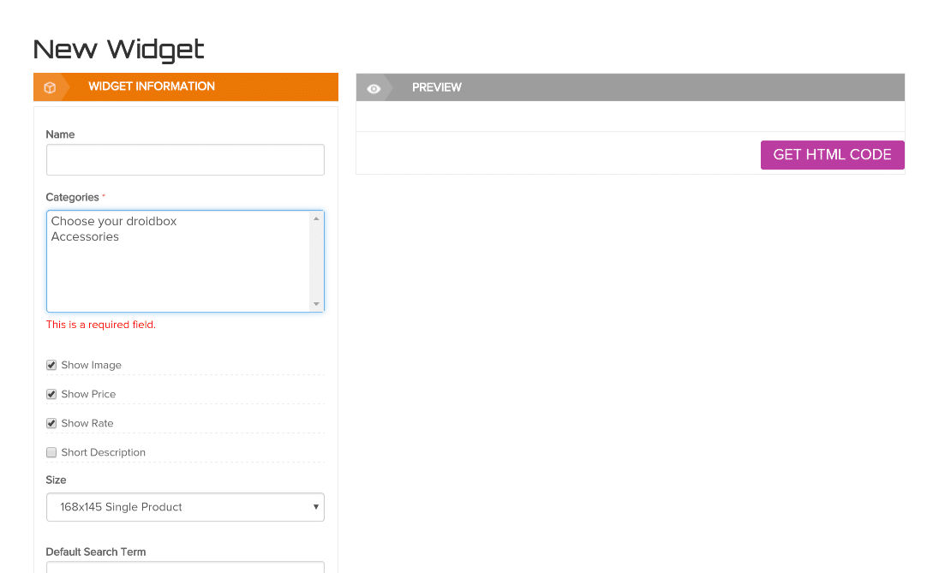Click the 'Categories' field label
The width and height of the screenshot is (927, 573).
coord(73,198)
